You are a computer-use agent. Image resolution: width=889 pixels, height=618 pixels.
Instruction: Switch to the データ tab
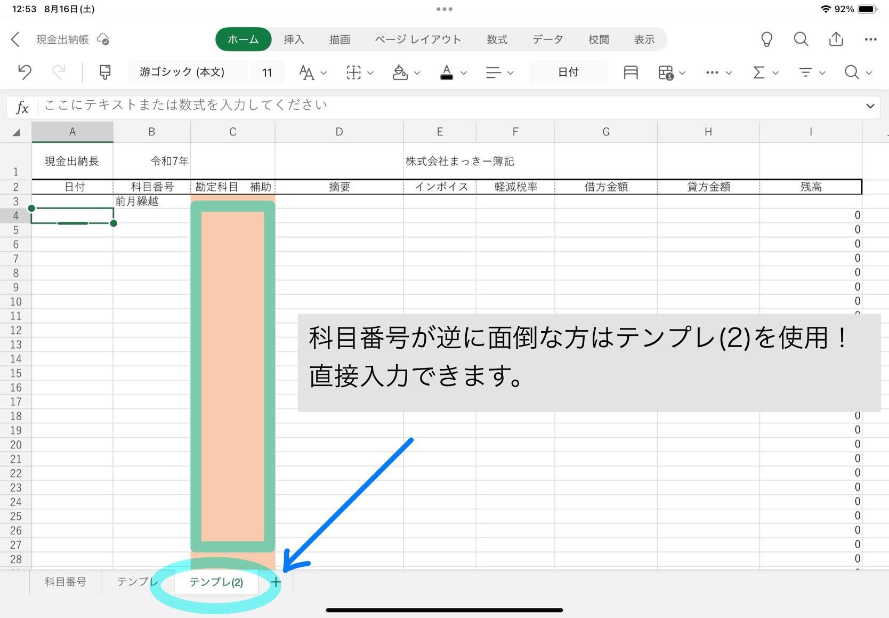click(547, 39)
